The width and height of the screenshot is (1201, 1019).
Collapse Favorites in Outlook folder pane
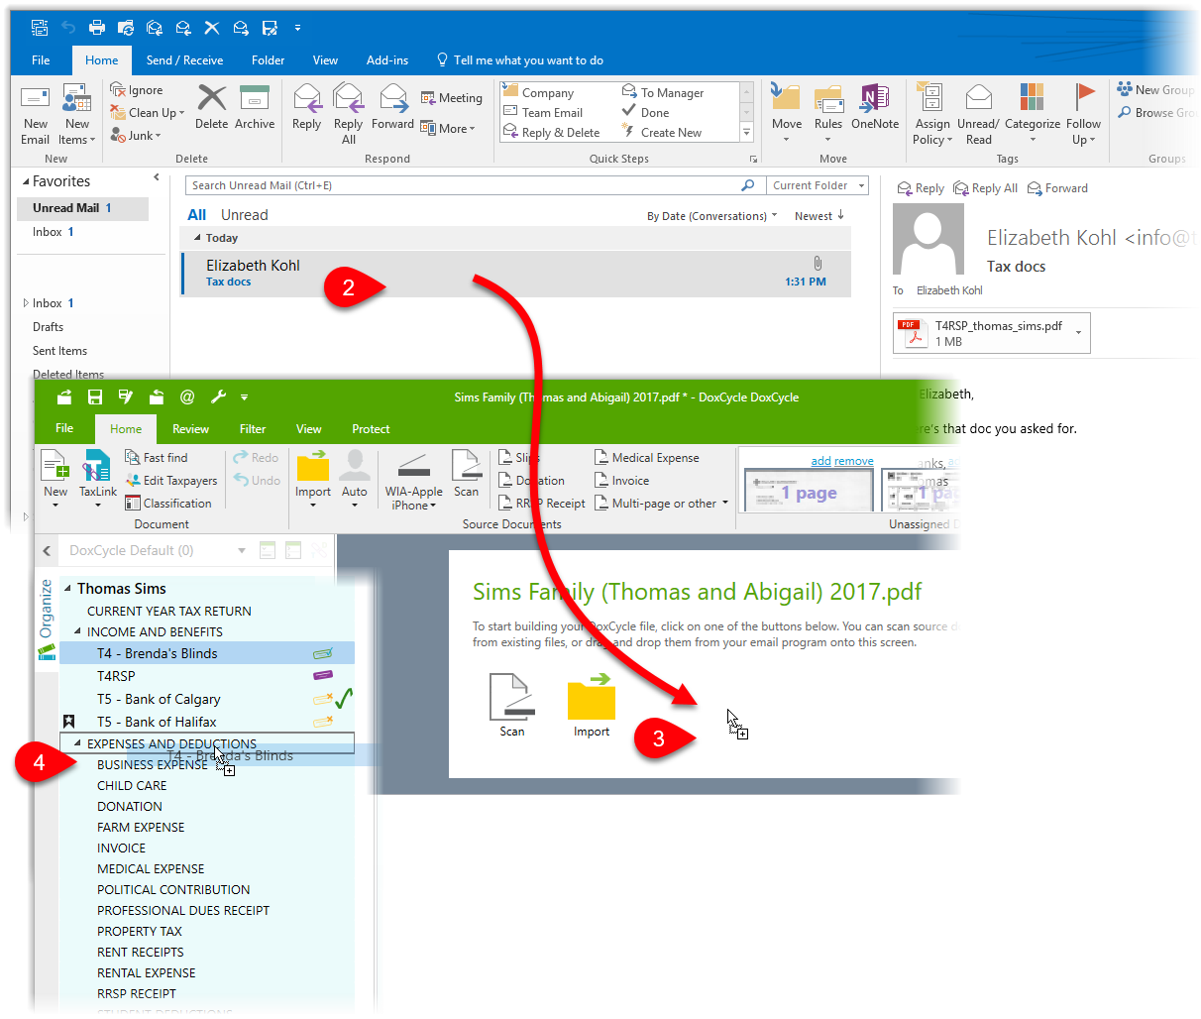click(x=26, y=181)
